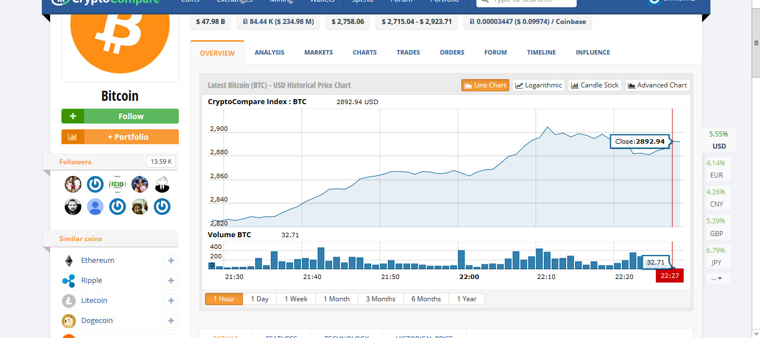Switch to the Trades tab

pyautogui.click(x=408, y=52)
